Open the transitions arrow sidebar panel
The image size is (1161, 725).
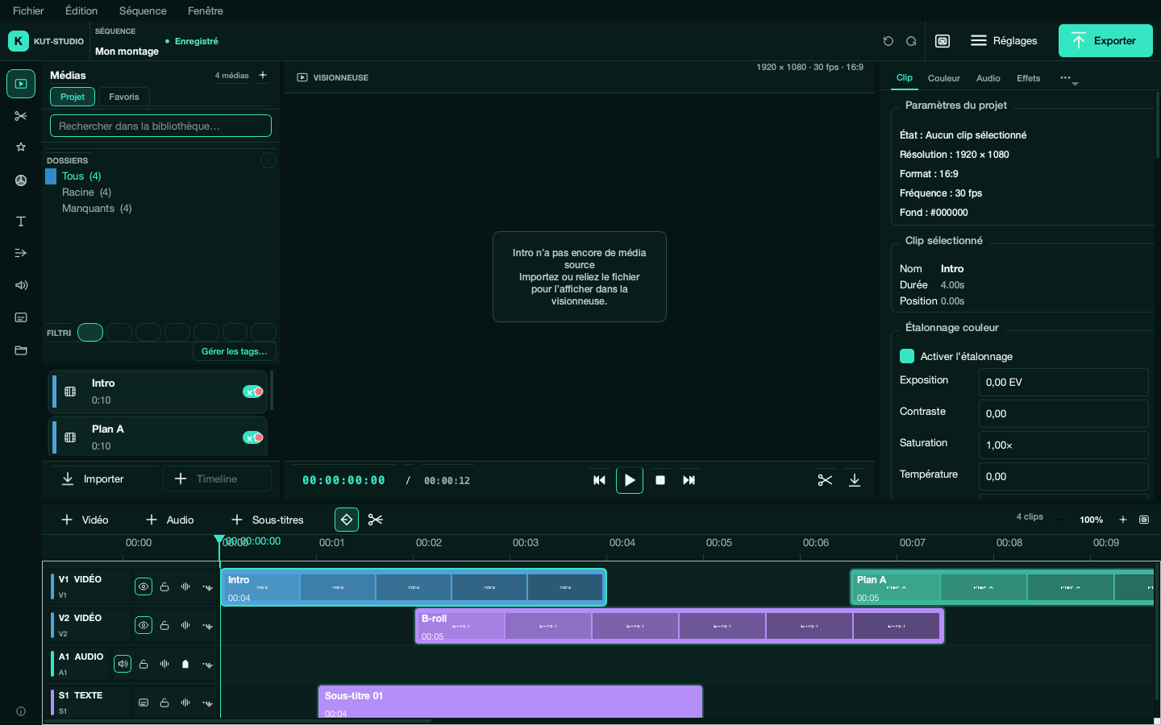click(x=21, y=253)
